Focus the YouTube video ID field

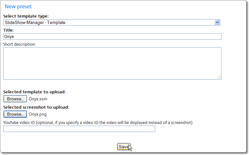pyautogui.click(x=79, y=129)
